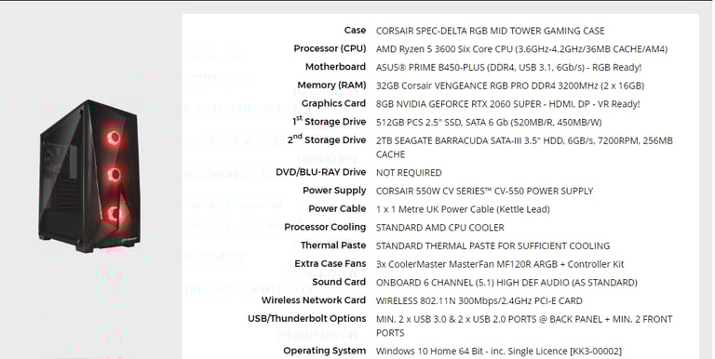Click the CORSAIR 550W CV-550 power supply text
715x359 pixels.
(484, 191)
